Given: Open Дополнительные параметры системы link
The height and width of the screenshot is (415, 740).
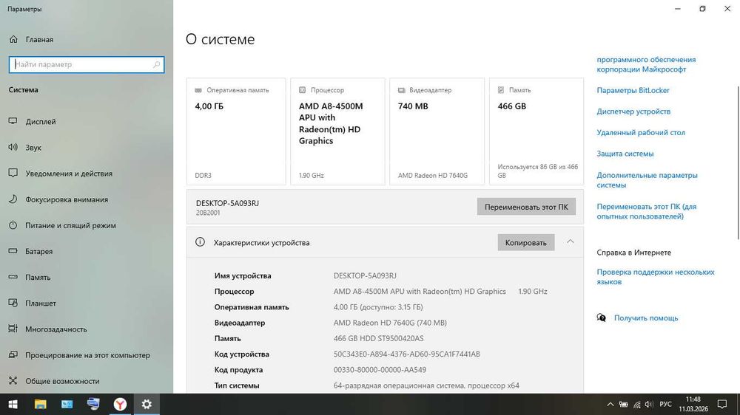Looking at the screenshot, I should (647, 180).
